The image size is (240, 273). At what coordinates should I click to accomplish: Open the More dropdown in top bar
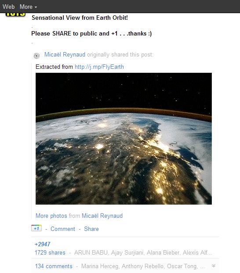click(x=28, y=7)
